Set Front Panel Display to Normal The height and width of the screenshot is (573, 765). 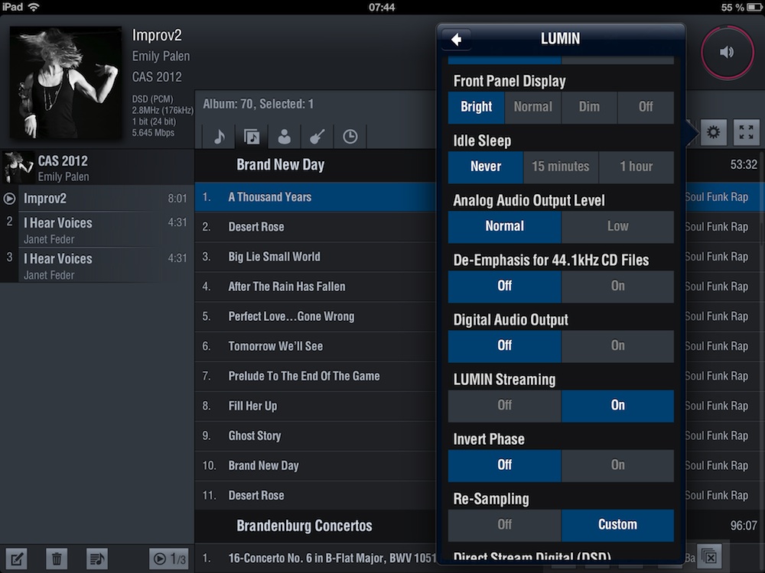532,107
